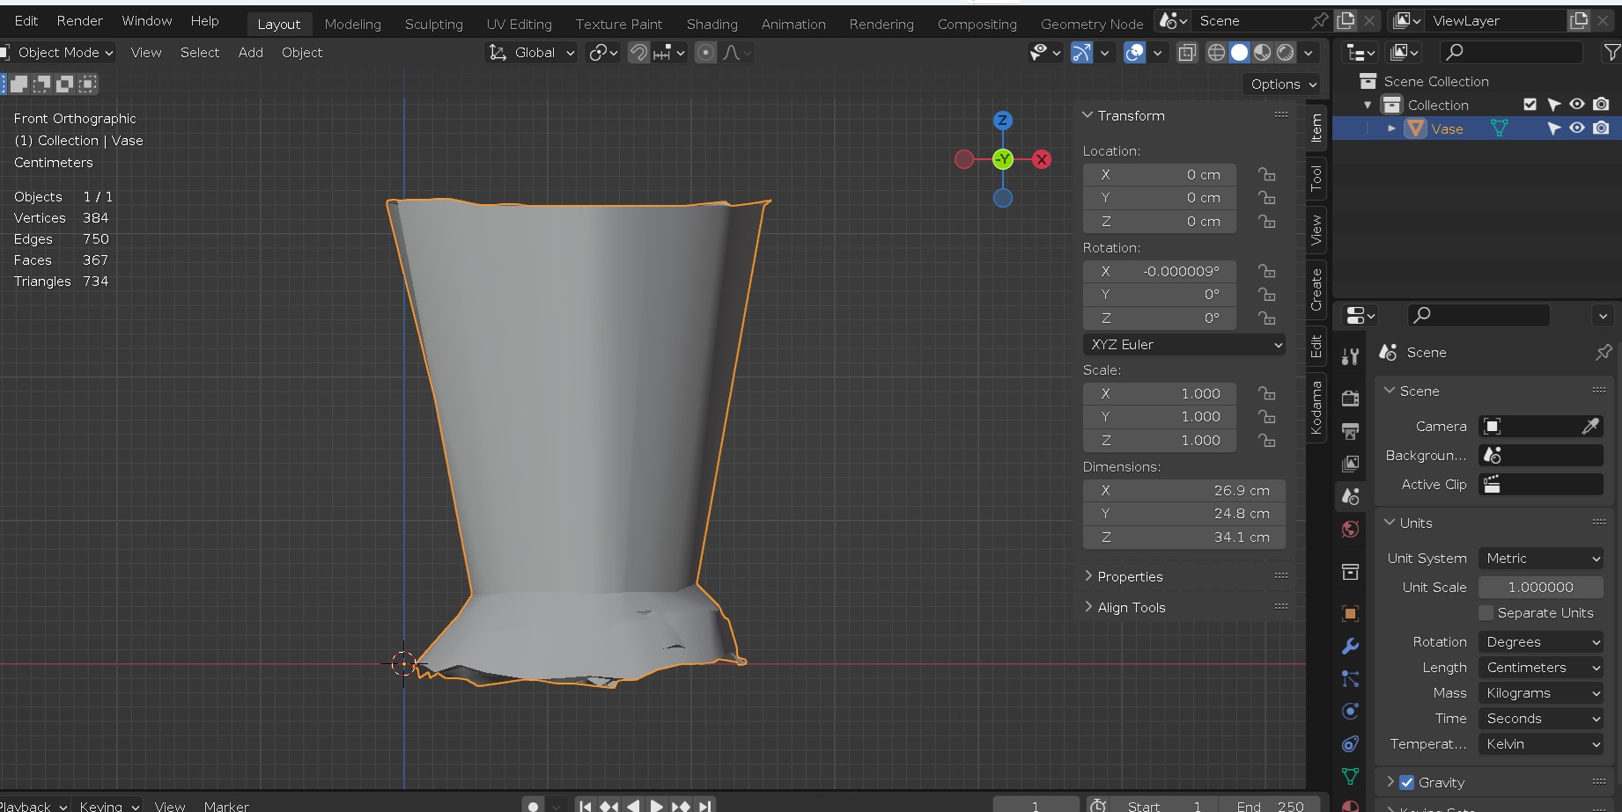Open the Output properties tab icon
This screenshot has width=1622, height=812.
coord(1350,431)
